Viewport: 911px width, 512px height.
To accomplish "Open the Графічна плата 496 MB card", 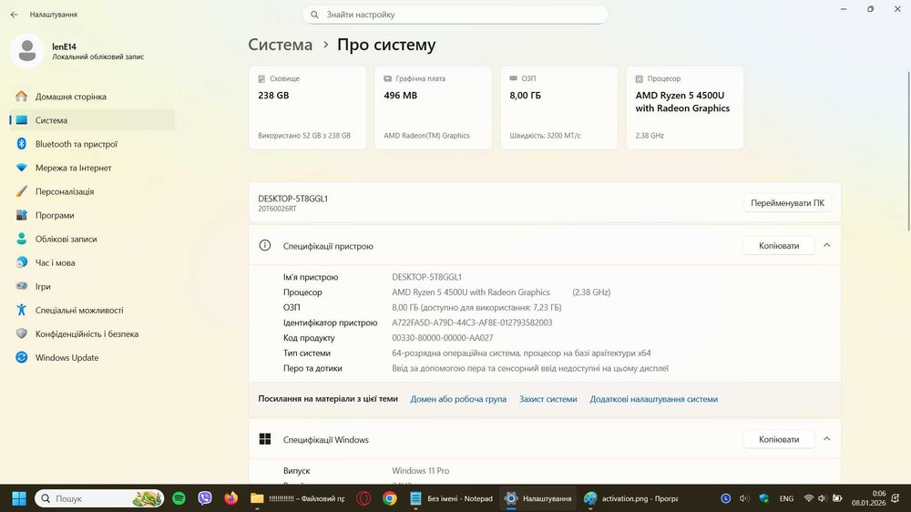I will [434, 108].
